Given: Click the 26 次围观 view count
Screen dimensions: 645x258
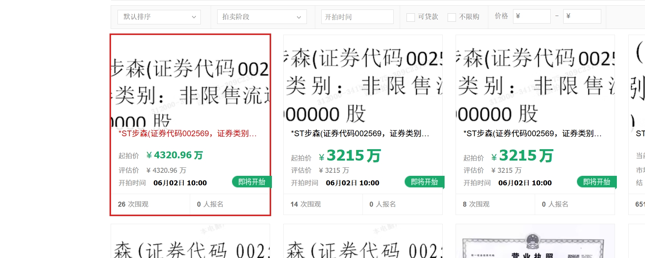Looking at the screenshot, I should (133, 204).
